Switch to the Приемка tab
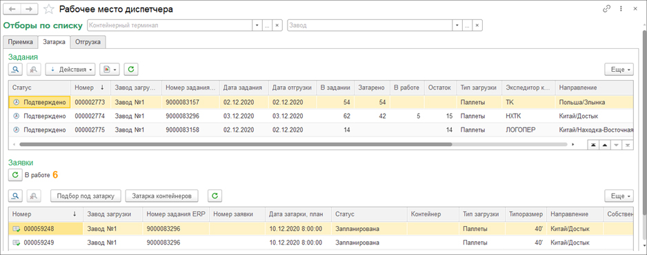 tap(20, 42)
